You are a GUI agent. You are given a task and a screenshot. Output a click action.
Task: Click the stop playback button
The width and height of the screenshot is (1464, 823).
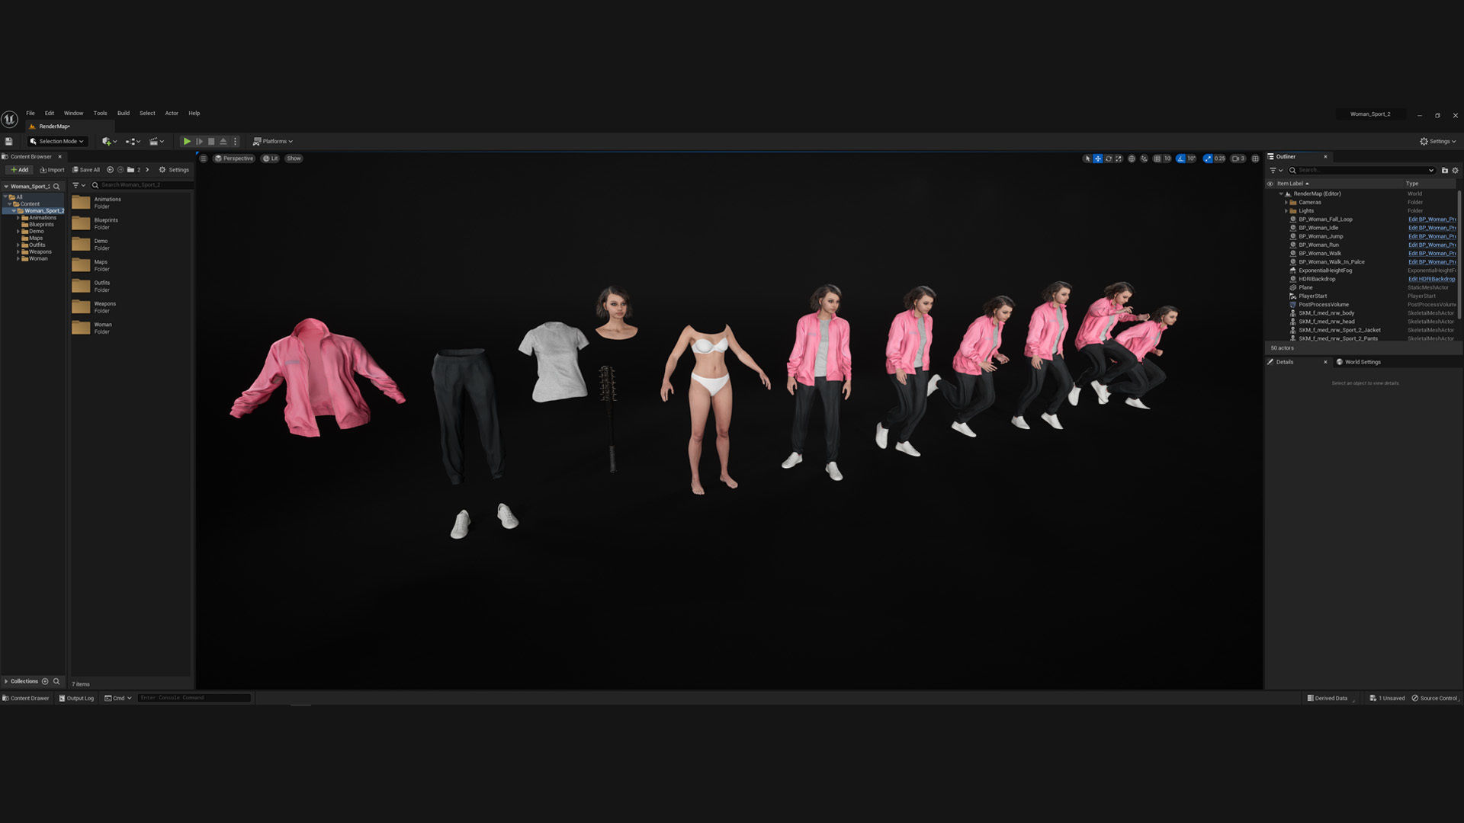211,141
